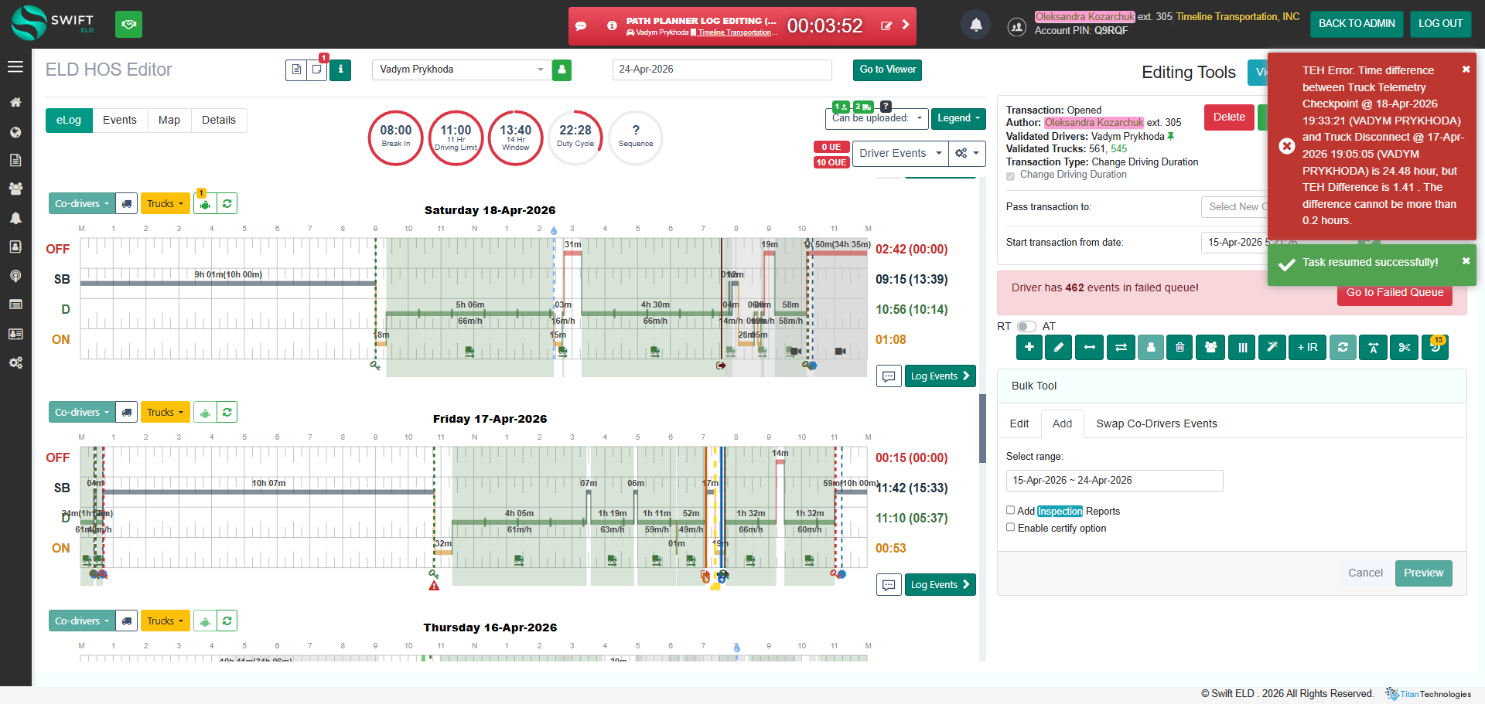Open the document icon in the sidebar
Image resolution: width=1485 pixels, height=704 pixels.
point(15,160)
